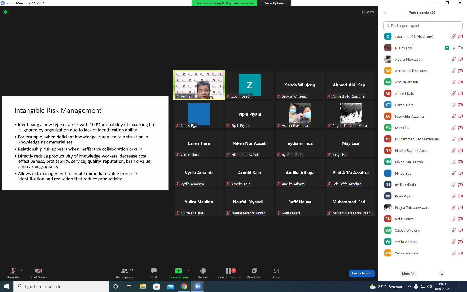Click the Mute All button
The image size is (467, 292).
[408, 274]
